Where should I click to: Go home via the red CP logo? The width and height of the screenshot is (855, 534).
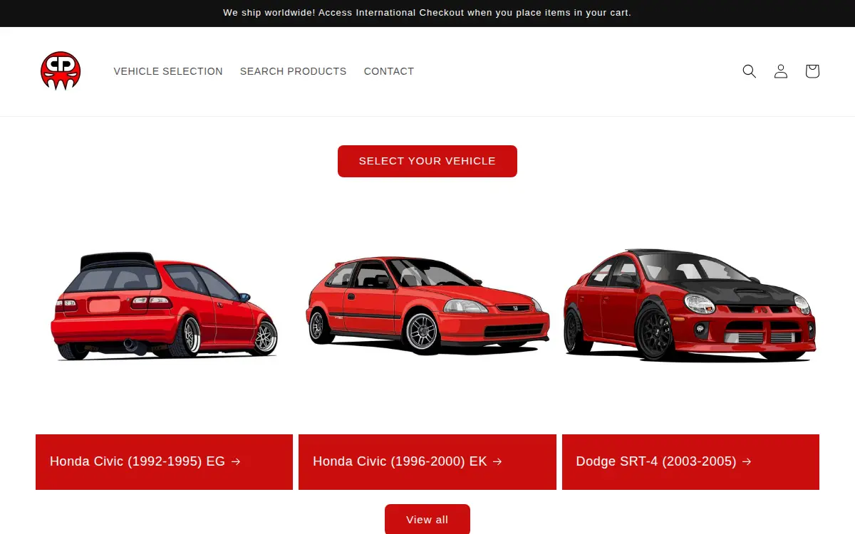[x=61, y=71]
